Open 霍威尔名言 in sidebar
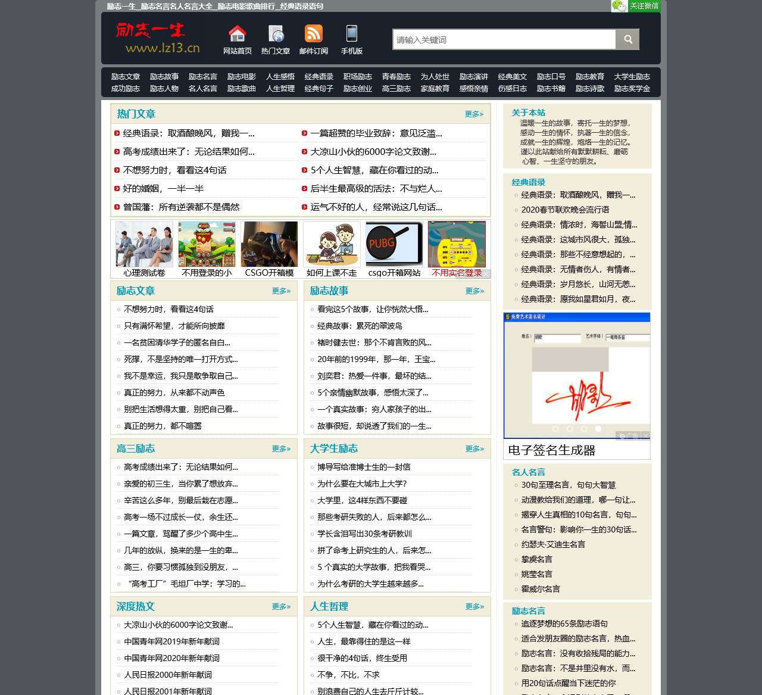 tap(541, 590)
